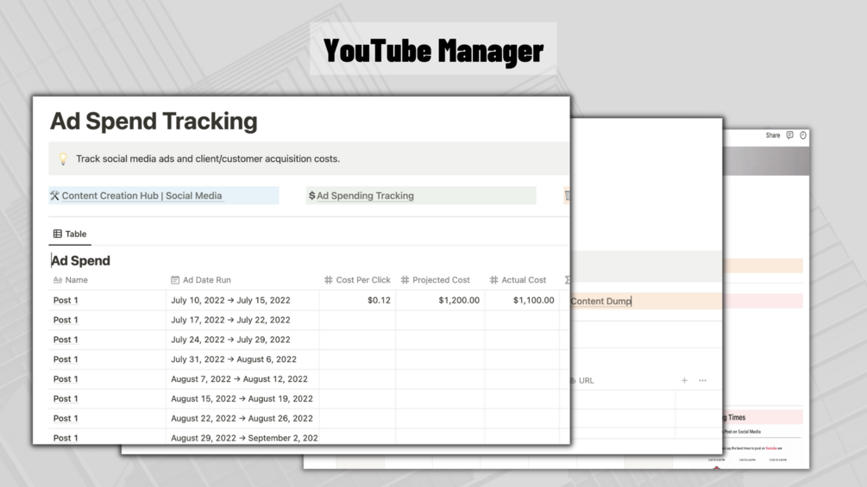Click the Ad Spend database title
This screenshot has width=867, height=487.
pyautogui.click(x=81, y=260)
